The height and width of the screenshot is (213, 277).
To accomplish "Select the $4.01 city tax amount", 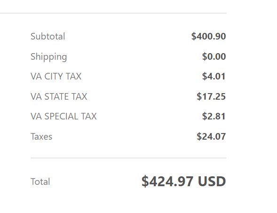I will click(214, 76).
